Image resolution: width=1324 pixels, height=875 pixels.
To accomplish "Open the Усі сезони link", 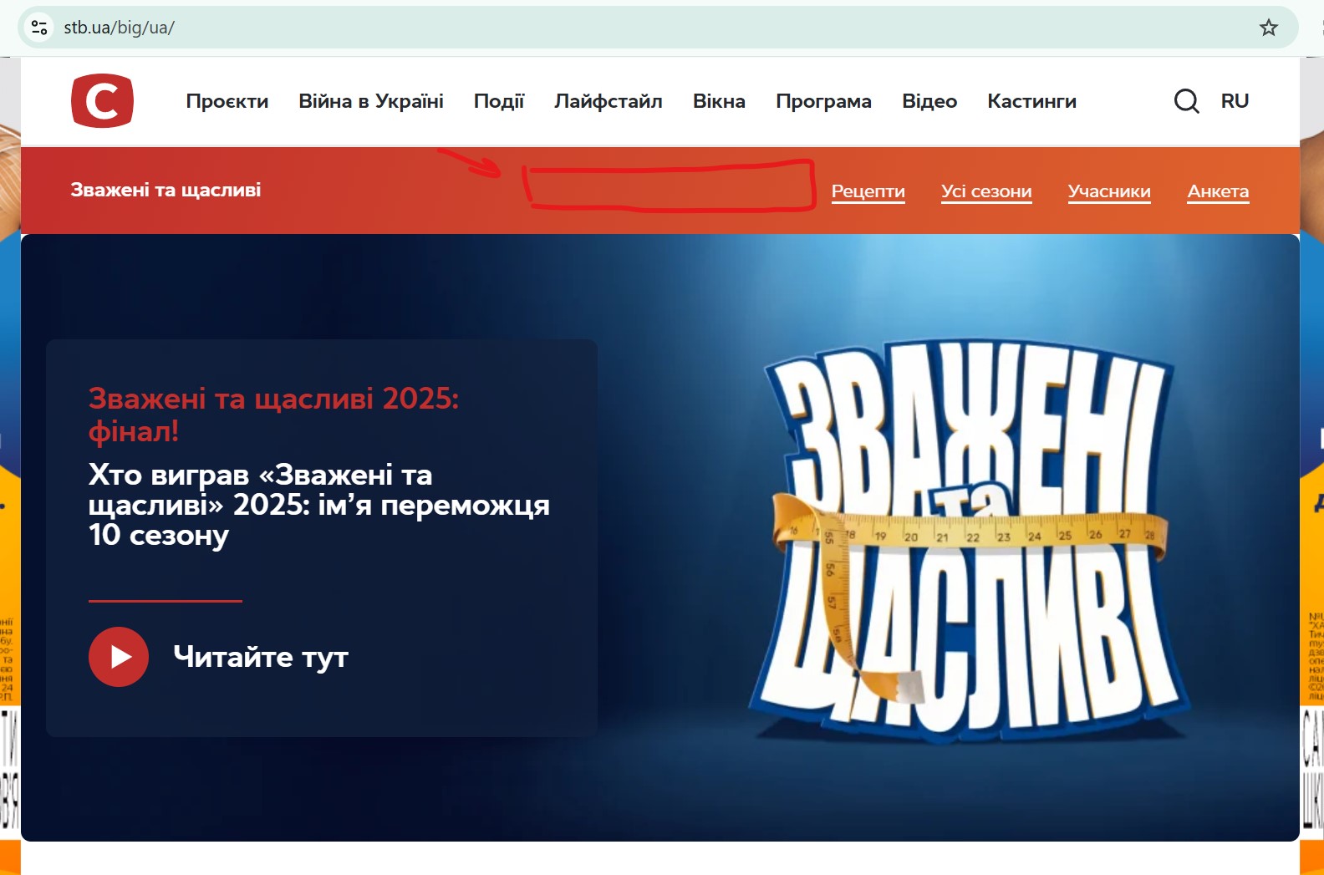I will [x=986, y=191].
